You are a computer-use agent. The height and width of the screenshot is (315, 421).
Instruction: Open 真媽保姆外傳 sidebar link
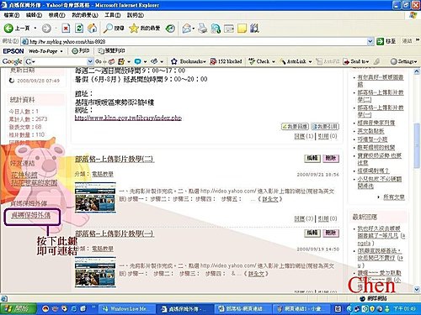click(x=31, y=215)
